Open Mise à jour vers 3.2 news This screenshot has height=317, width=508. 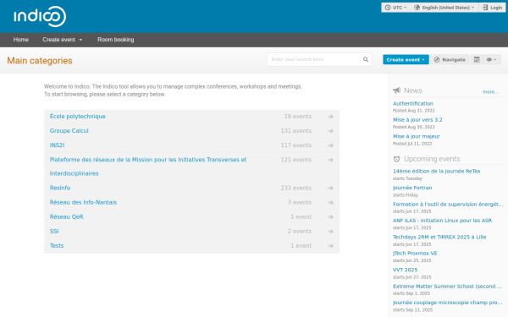click(417, 120)
